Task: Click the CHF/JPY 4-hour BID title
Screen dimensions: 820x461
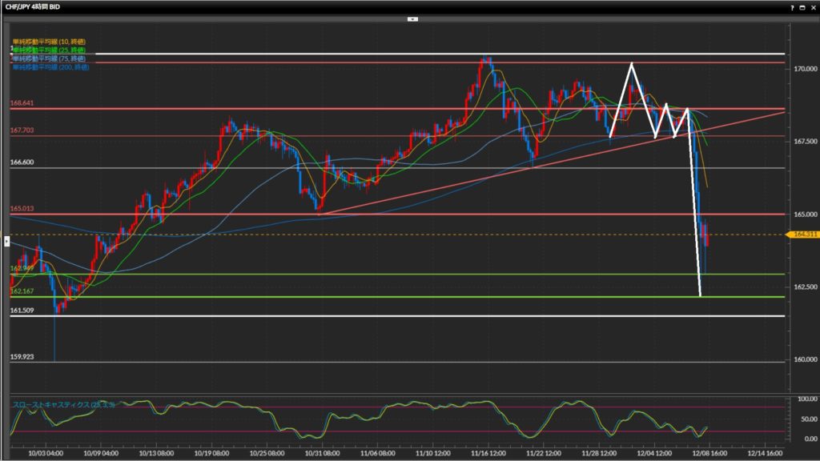Action: [32, 6]
